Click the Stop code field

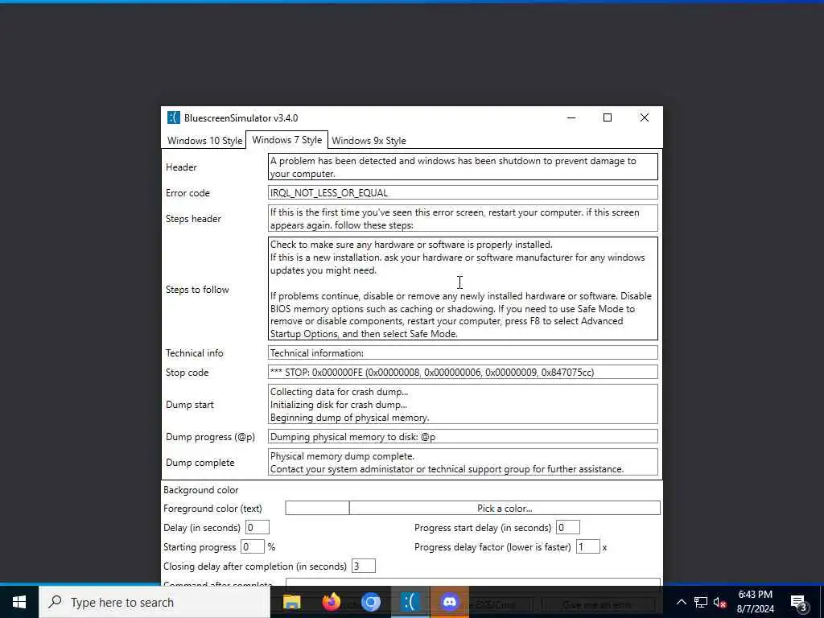pyautogui.click(x=463, y=373)
